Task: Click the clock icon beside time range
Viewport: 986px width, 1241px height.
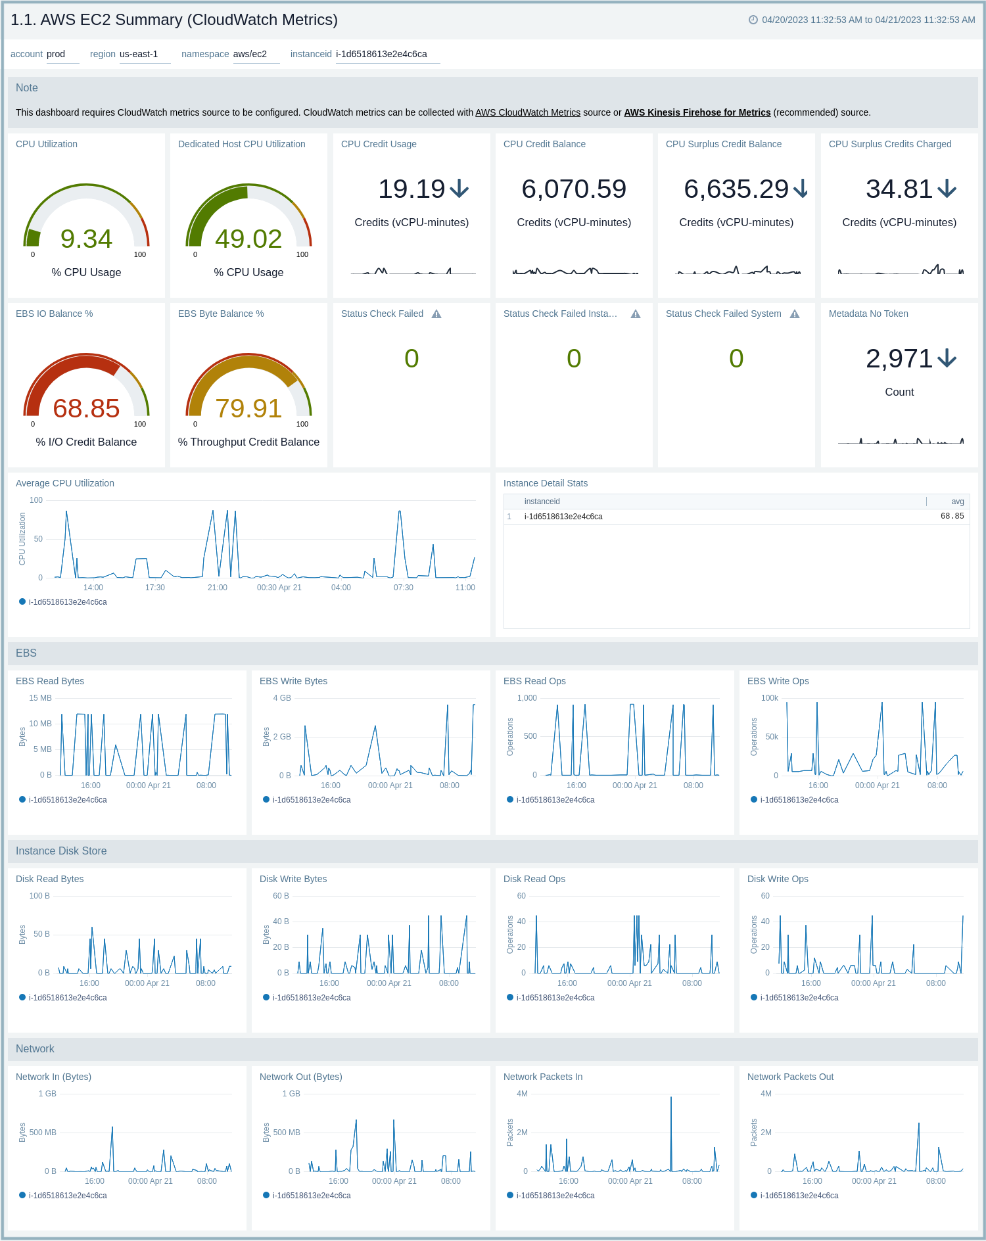Action: click(753, 20)
